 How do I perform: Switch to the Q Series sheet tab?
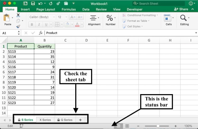pos(65,120)
